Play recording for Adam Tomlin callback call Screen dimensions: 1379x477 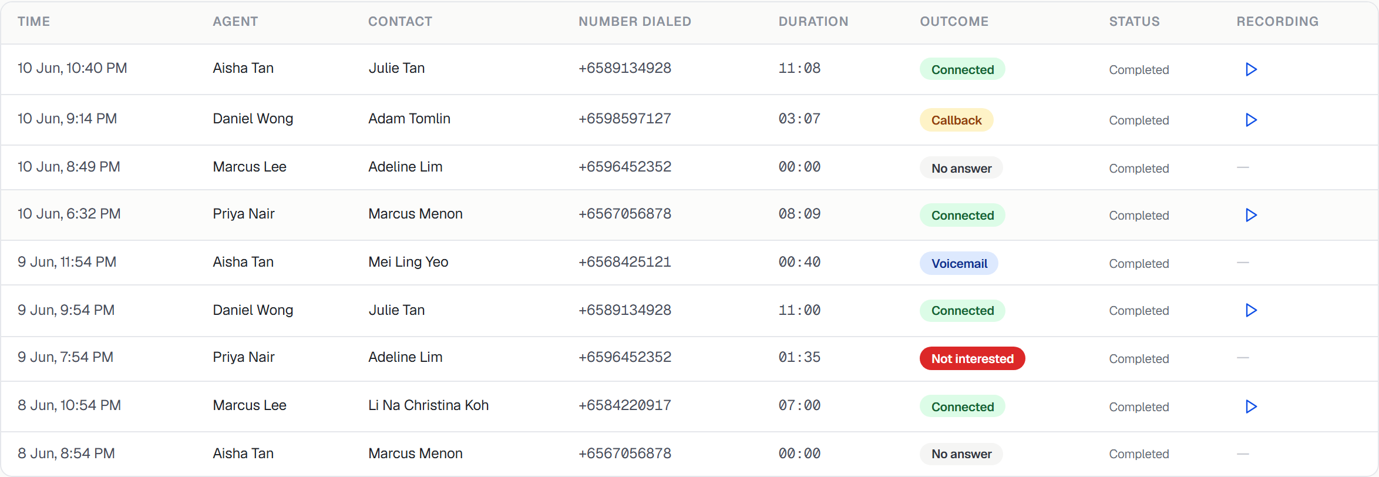pyautogui.click(x=1251, y=120)
